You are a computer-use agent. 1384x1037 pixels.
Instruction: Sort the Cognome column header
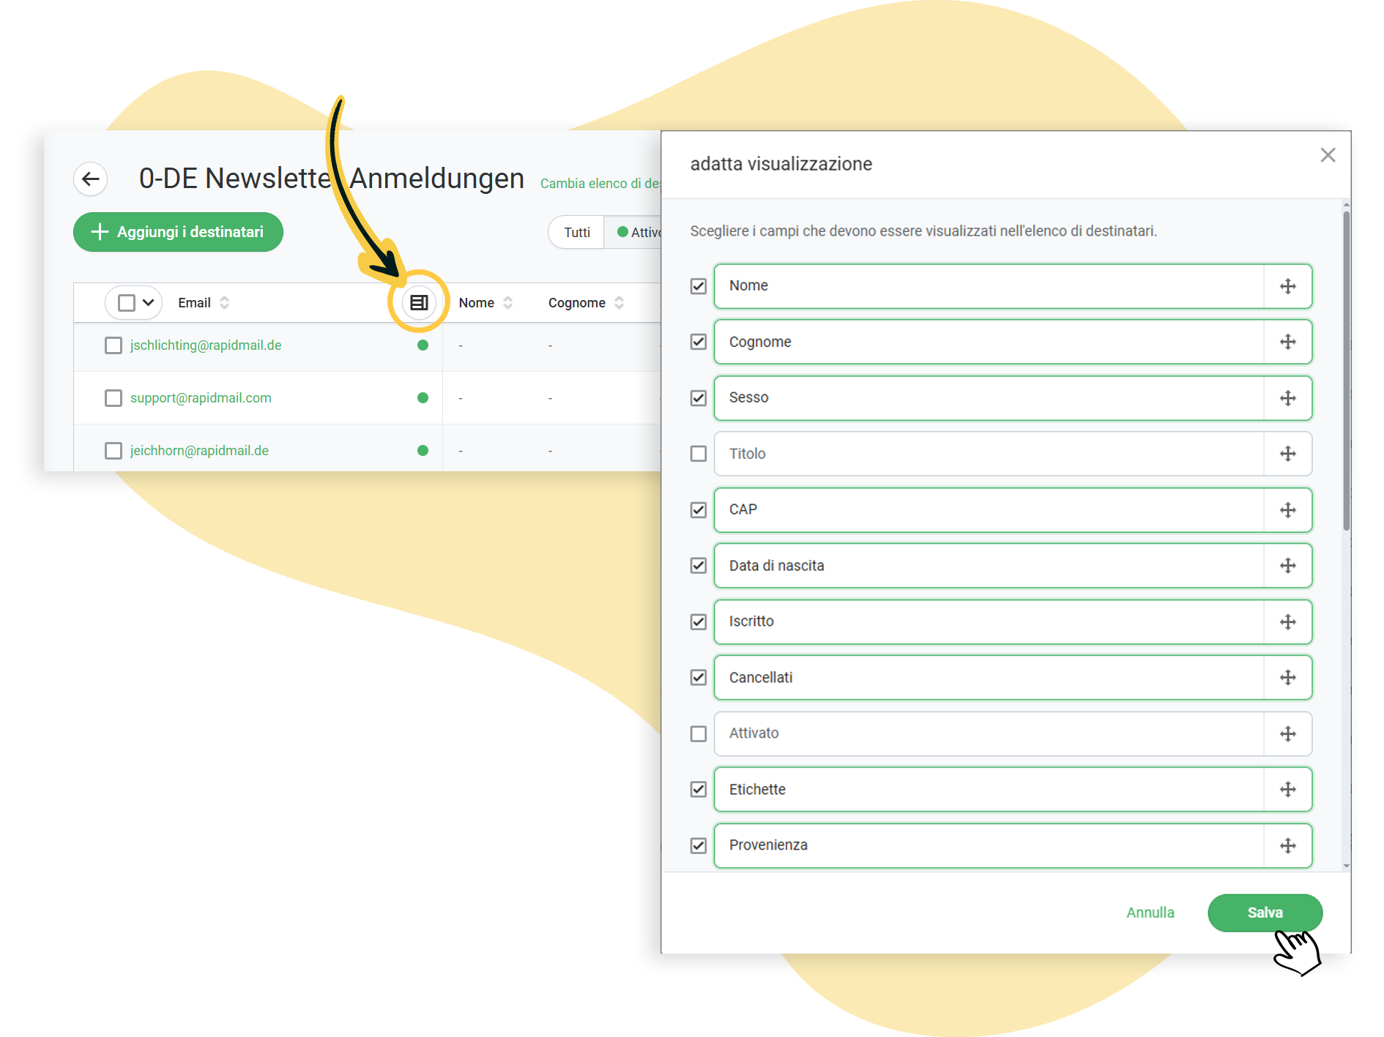pos(619,302)
